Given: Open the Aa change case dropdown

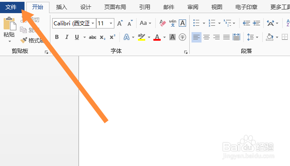Looking at the screenshot, I should tap(145, 23).
